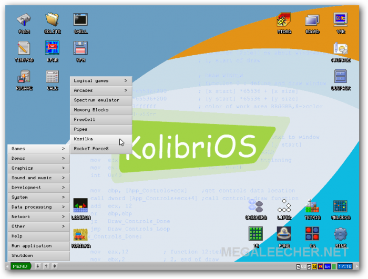The height and width of the screenshot is (279, 368).
Task: Expand the Demos submenu
Action: pyautogui.click(x=39, y=158)
